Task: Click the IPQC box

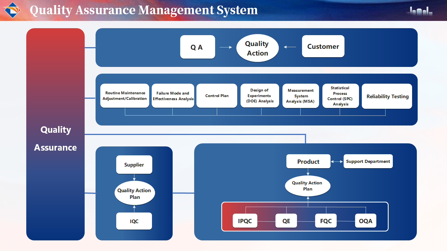Action: point(245,221)
